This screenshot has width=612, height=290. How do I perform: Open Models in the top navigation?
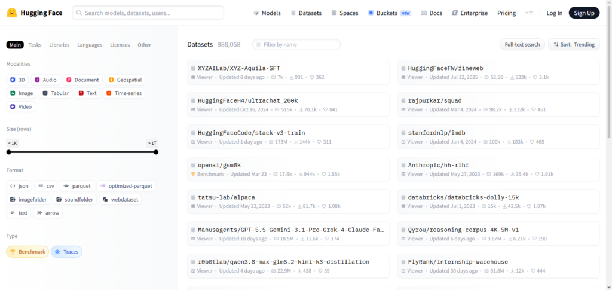pyautogui.click(x=267, y=13)
